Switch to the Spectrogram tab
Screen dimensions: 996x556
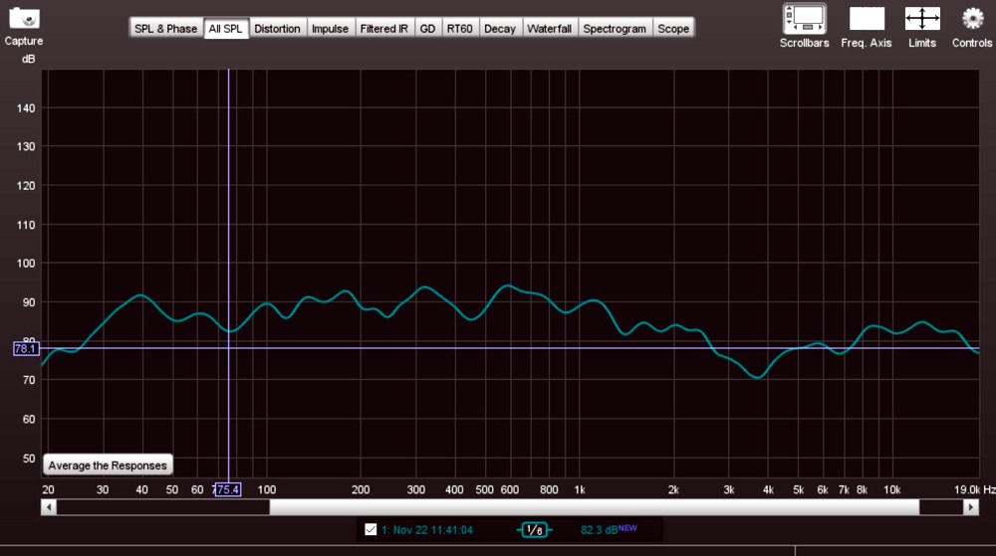click(x=615, y=29)
